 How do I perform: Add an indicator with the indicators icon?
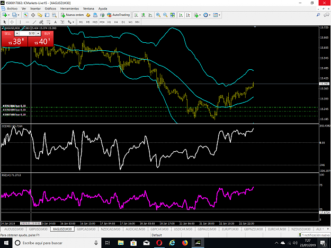coord(196,15)
